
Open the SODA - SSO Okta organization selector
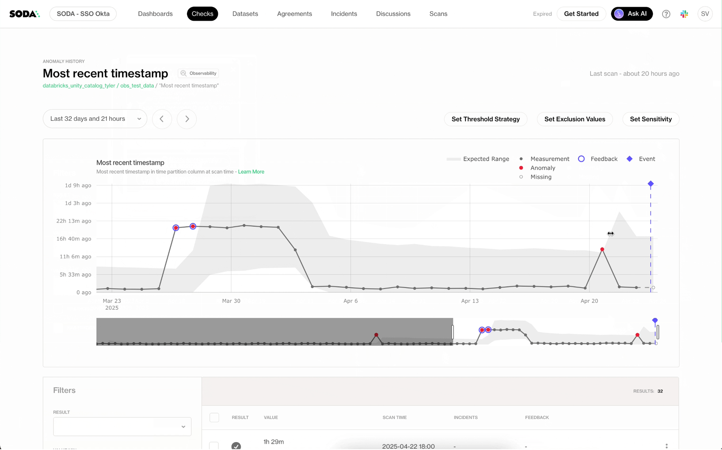(x=83, y=14)
